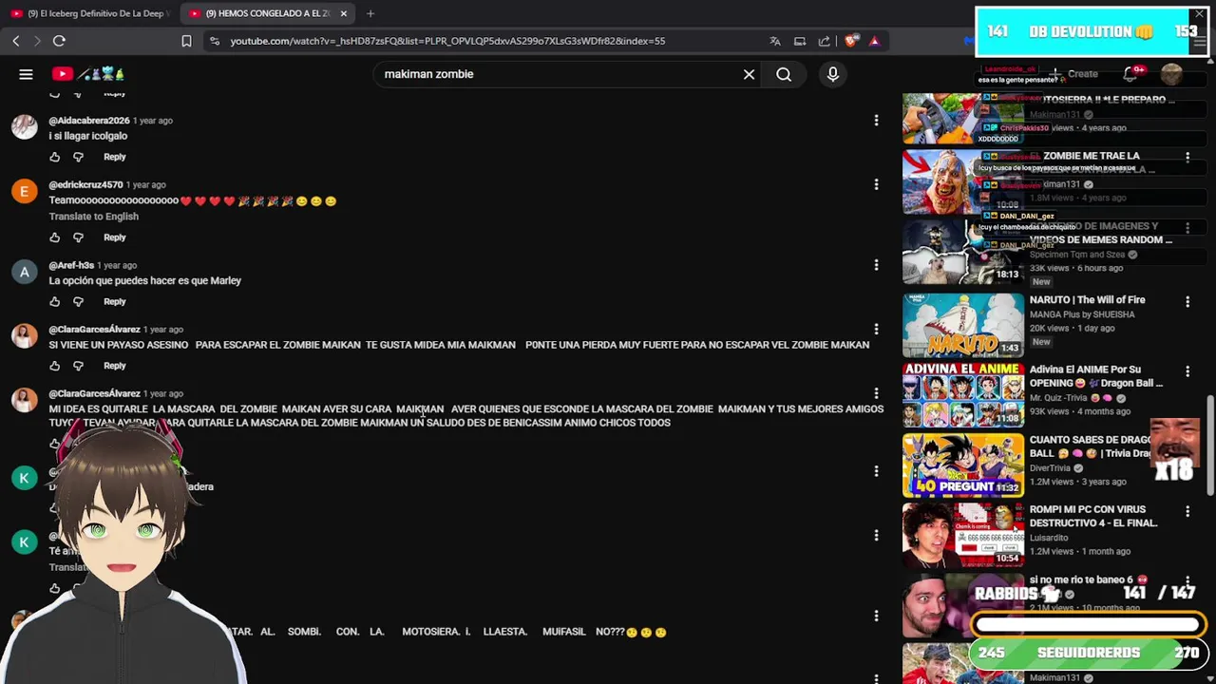Open options menu for Adivina El ANIME video

pos(1187,371)
